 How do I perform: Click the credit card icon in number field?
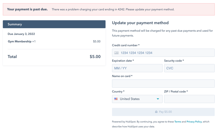coord(116,53)
